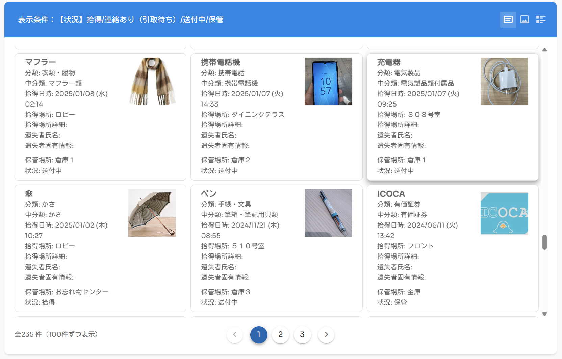The image size is (562, 359).
Task: Go to previous page arrow
Action: [x=235, y=334]
